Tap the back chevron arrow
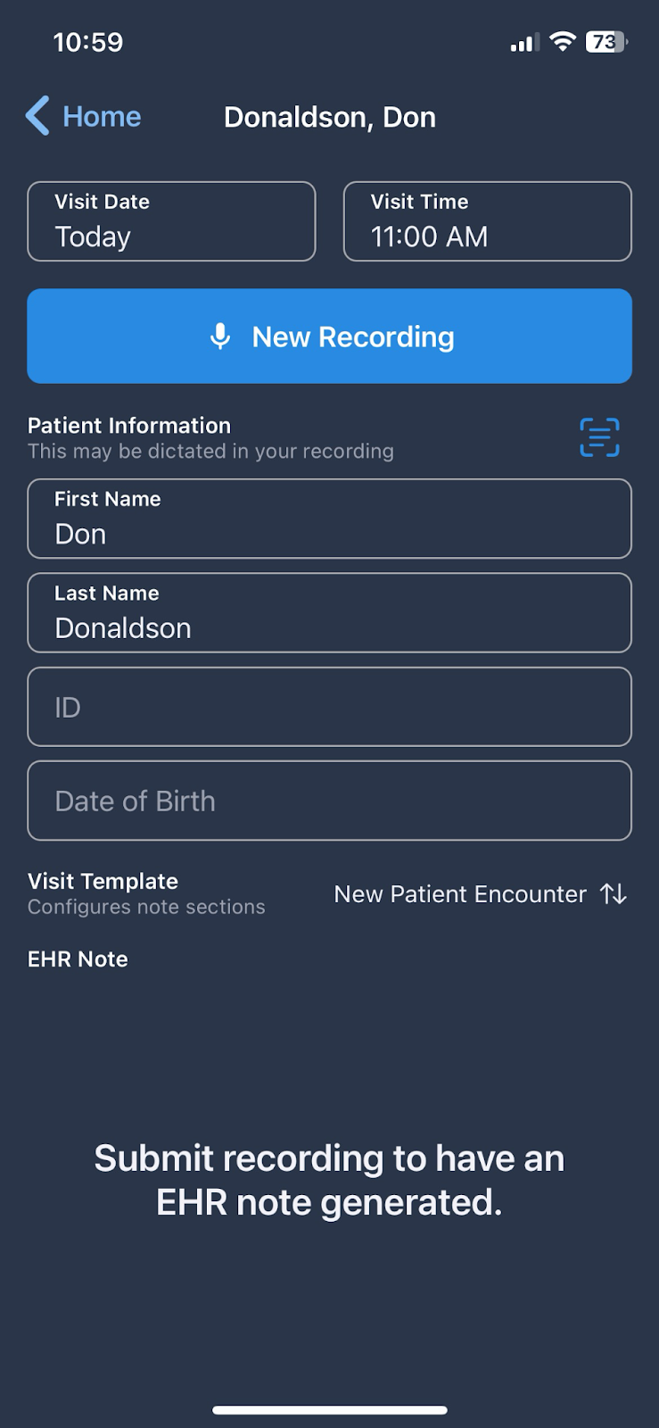Screen dimensions: 659x1428 pos(37,116)
